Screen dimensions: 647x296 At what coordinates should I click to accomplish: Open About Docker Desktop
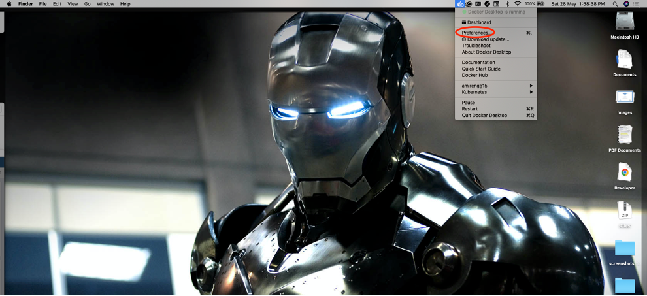click(496, 52)
